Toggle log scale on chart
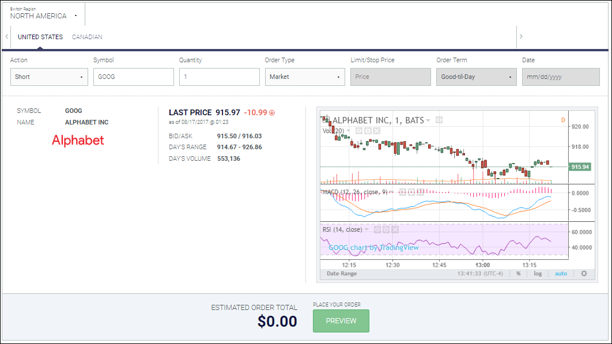Image resolution: width=612 pixels, height=344 pixels. click(x=538, y=273)
